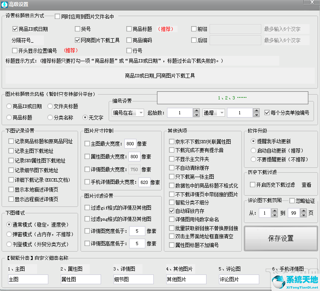Image resolution: width=320 pixels, height=291 pixels.
Task: Check the 行号 checkbox
Action: [129, 50]
